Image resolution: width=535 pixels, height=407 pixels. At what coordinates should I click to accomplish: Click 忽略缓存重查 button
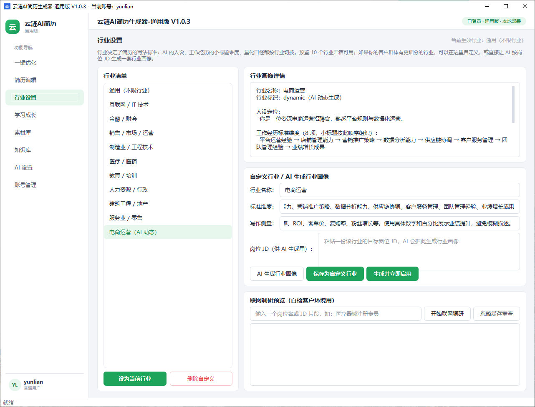point(497,314)
